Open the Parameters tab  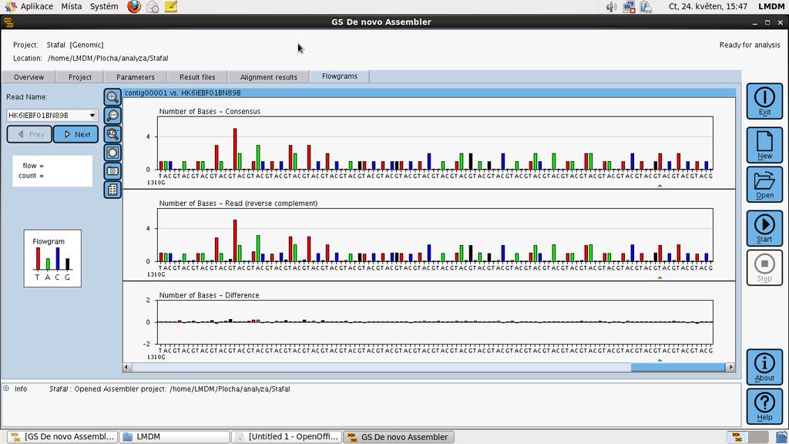click(x=136, y=77)
